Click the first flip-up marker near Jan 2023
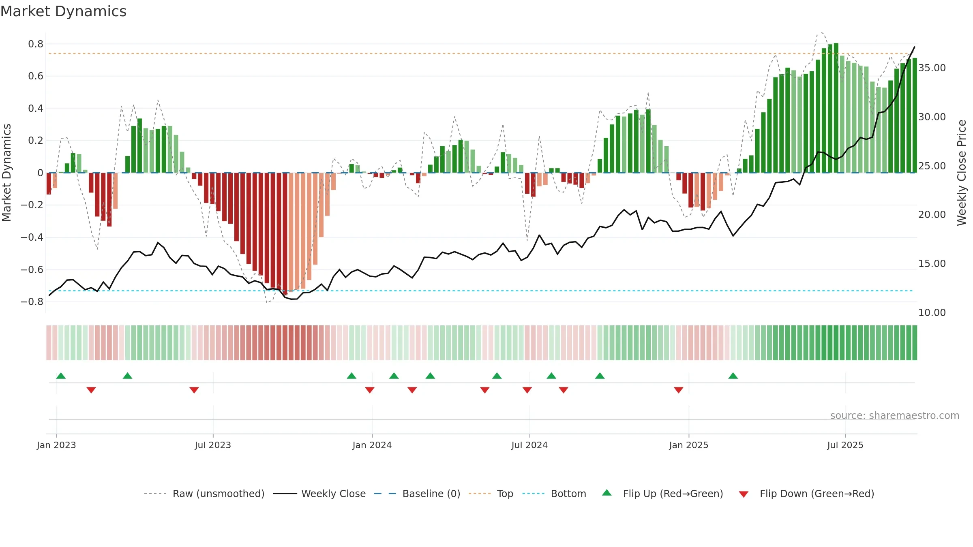Image resolution: width=973 pixels, height=547 pixels. (x=61, y=376)
